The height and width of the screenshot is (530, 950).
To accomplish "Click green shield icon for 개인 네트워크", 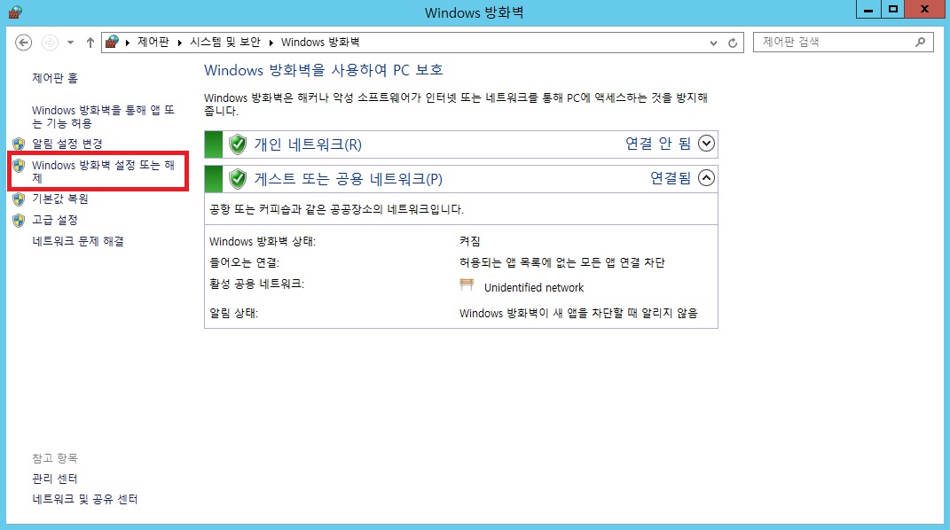I will pos(238,144).
